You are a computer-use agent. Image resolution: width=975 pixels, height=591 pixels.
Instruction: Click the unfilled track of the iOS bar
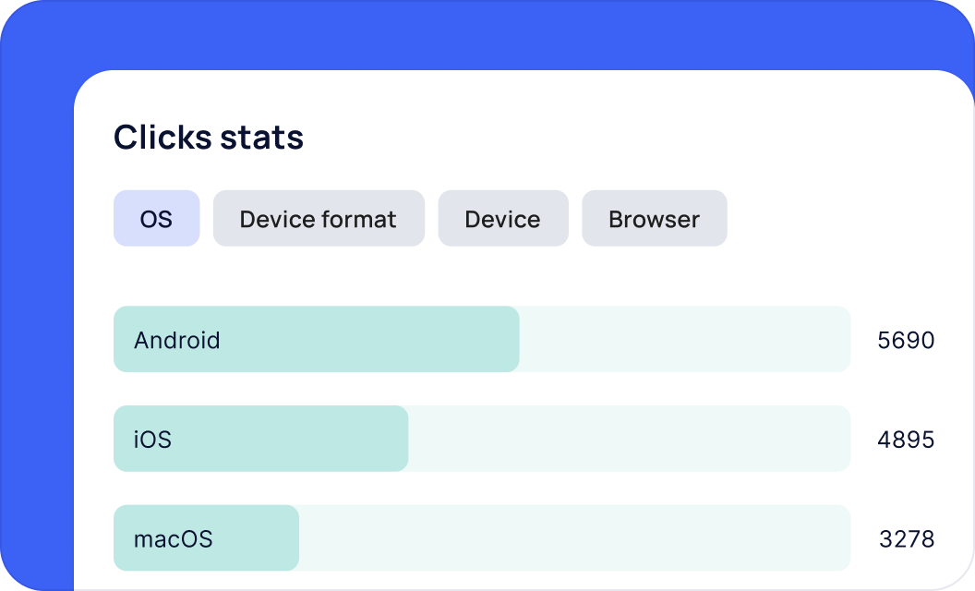point(628,440)
